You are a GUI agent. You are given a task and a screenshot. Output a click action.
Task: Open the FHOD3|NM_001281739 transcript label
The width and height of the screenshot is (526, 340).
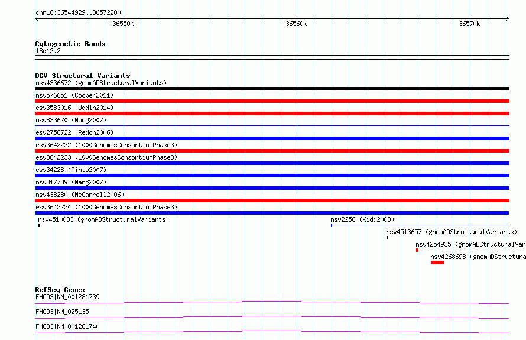point(67,297)
